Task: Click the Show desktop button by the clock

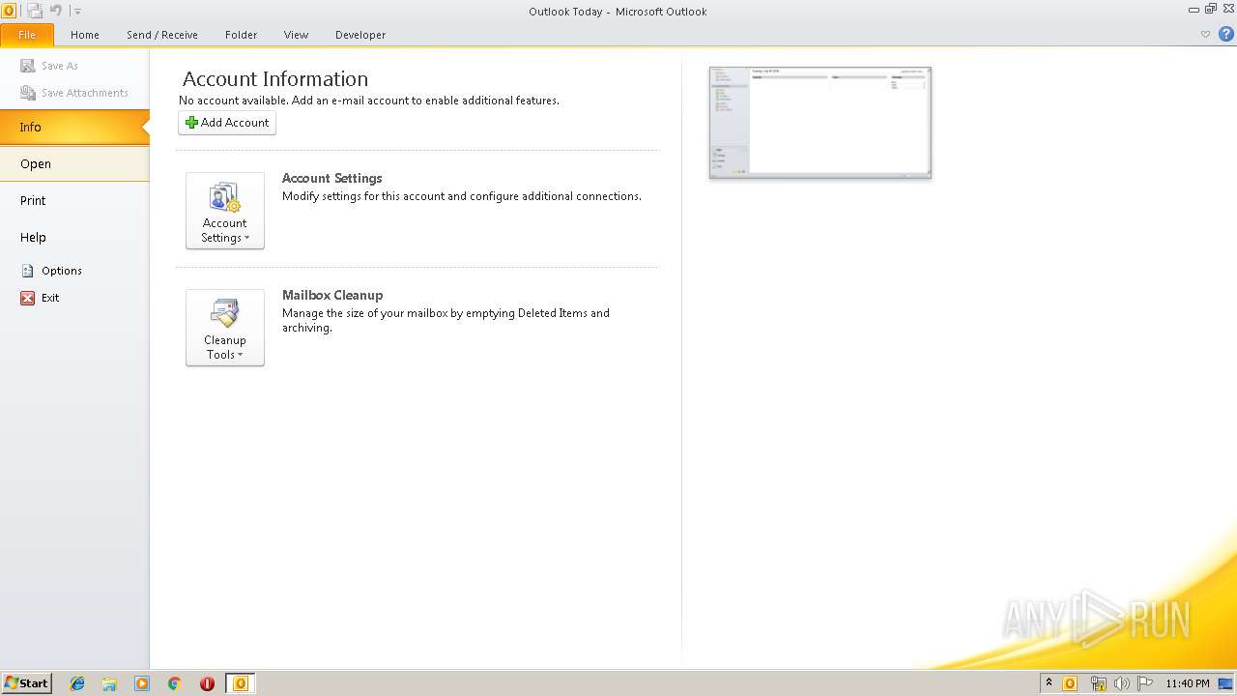Action: [1226, 683]
